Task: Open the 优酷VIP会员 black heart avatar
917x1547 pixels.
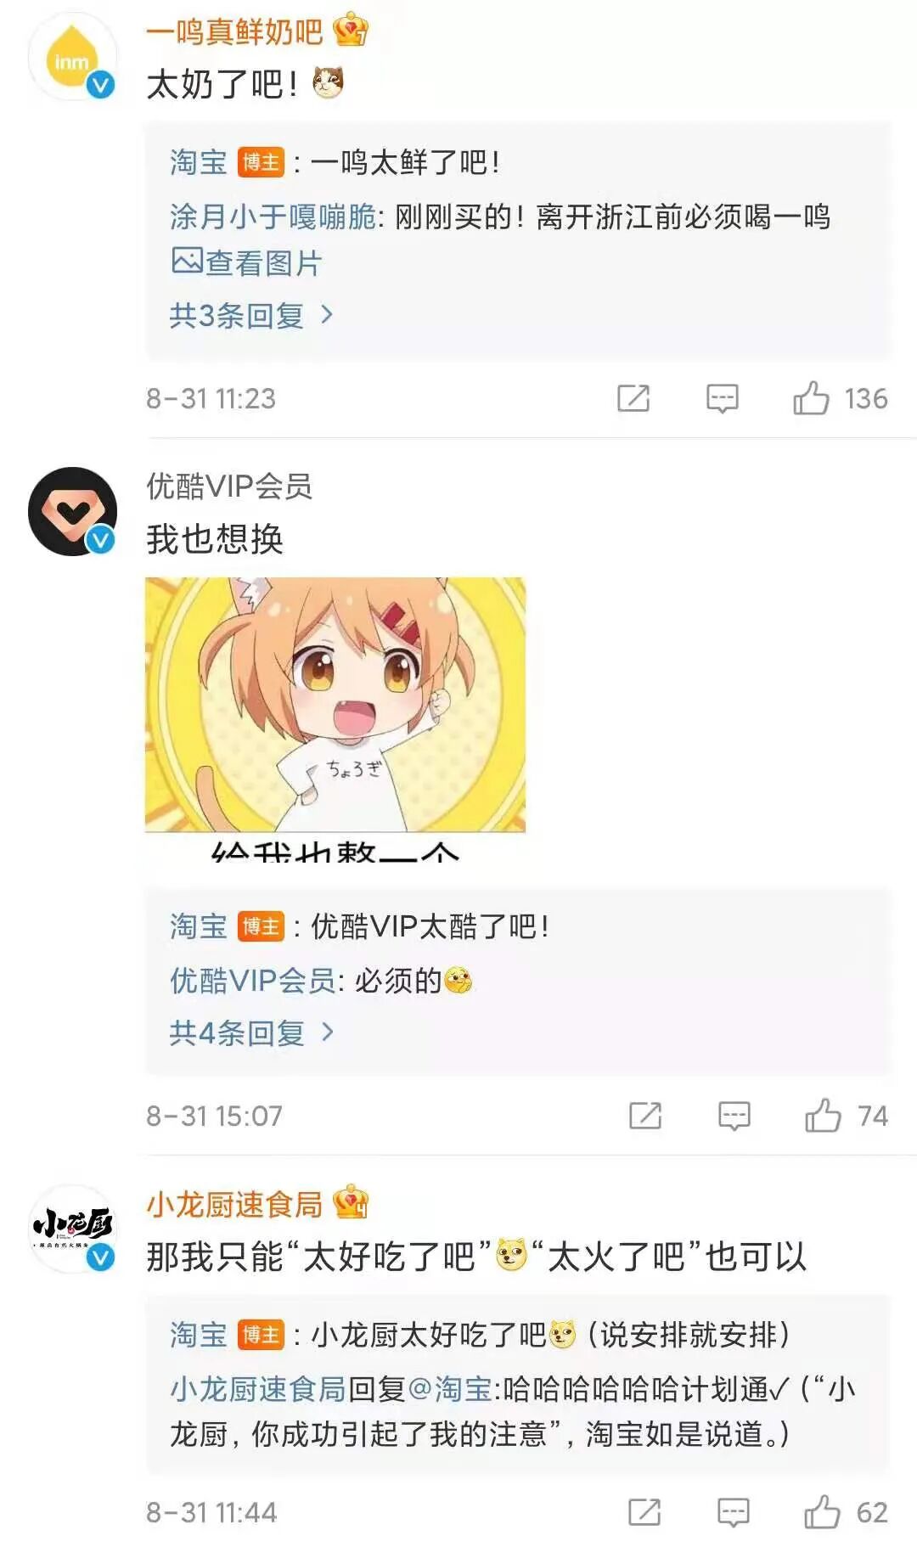Action: (x=73, y=511)
